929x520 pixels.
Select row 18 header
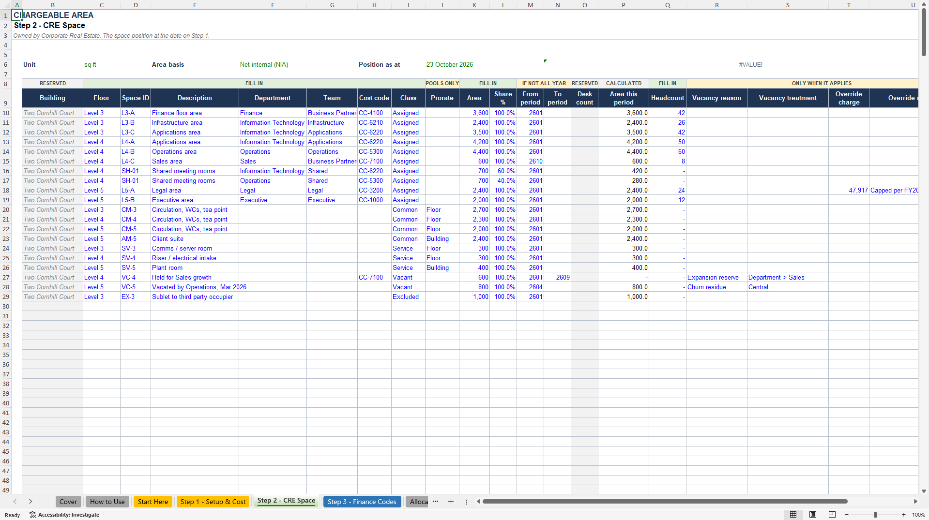pyautogui.click(x=6, y=190)
